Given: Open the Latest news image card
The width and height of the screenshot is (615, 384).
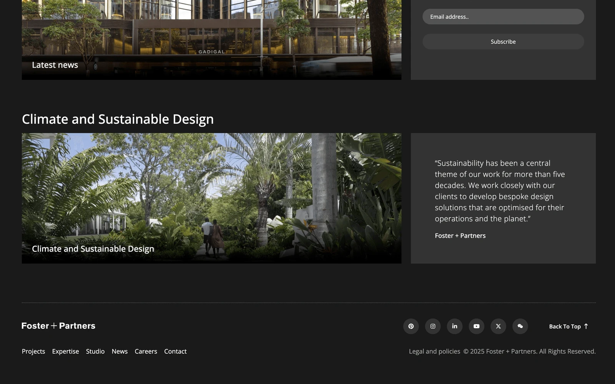Looking at the screenshot, I should (x=211, y=40).
